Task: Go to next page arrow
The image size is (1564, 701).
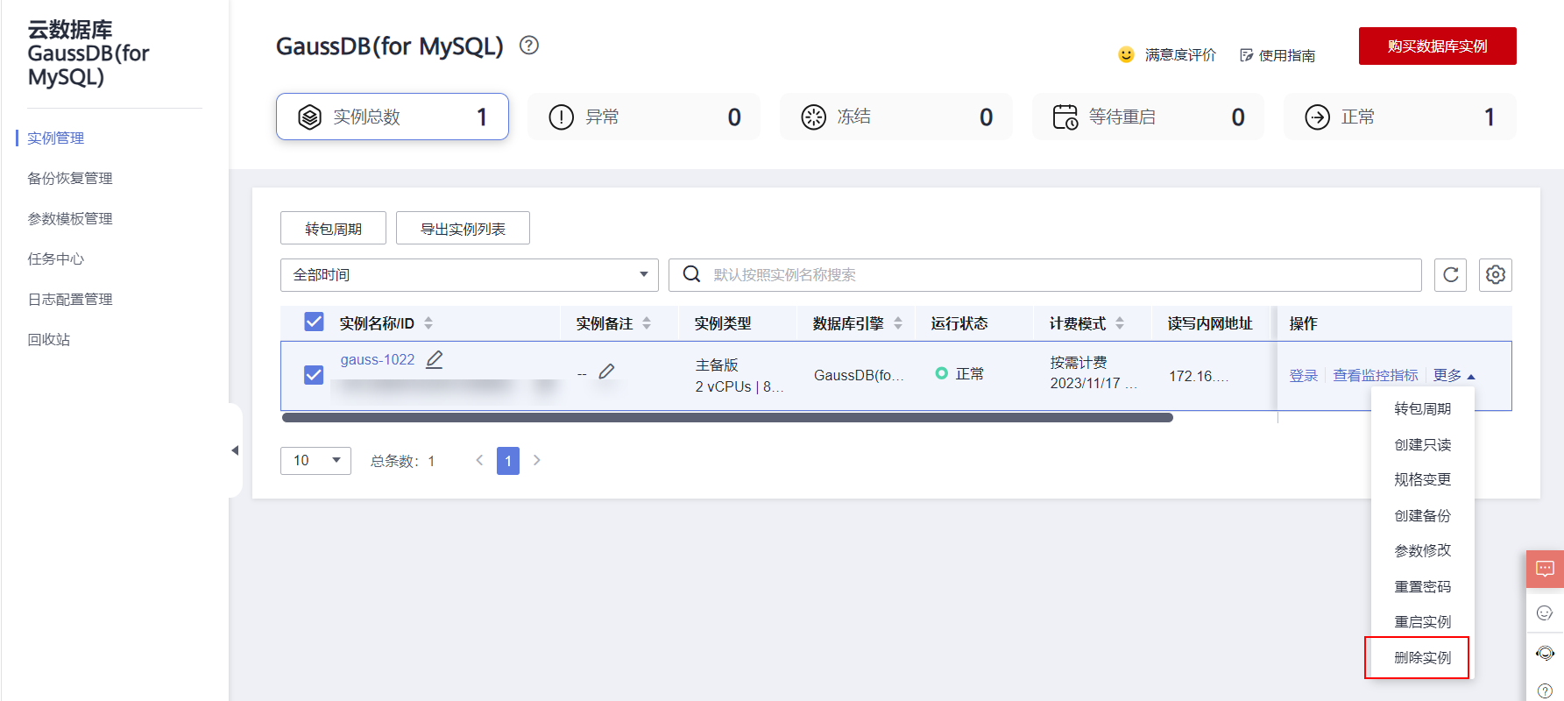Action: tap(537, 460)
